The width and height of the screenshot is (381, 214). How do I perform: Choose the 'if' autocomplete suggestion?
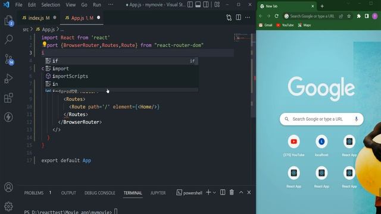point(121,61)
